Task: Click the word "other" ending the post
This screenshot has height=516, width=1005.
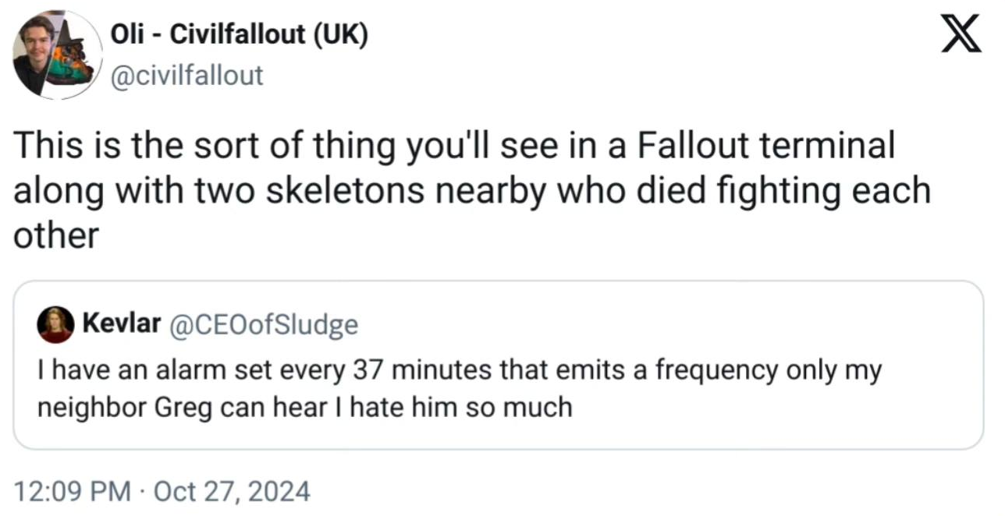Action: [x=56, y=235]
